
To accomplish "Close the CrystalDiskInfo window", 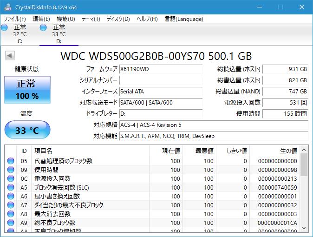I will [302, 7].
